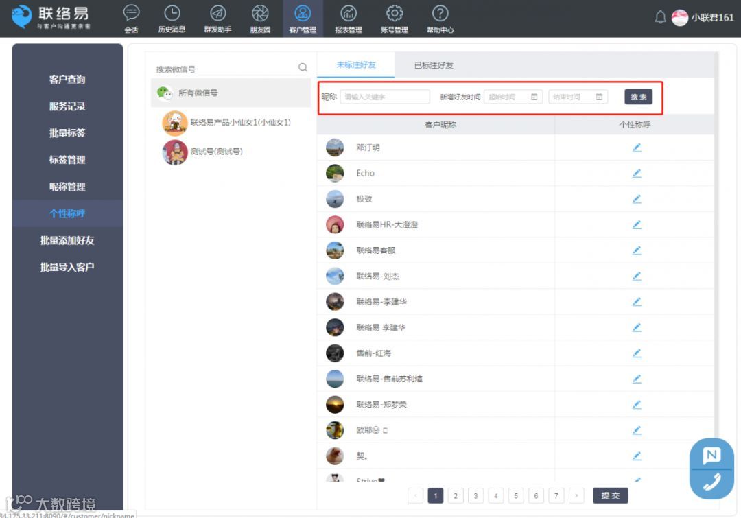Click 个性称呼 column header
The image size is (741, 518).
pyautogui.click(x=635, y=125)
